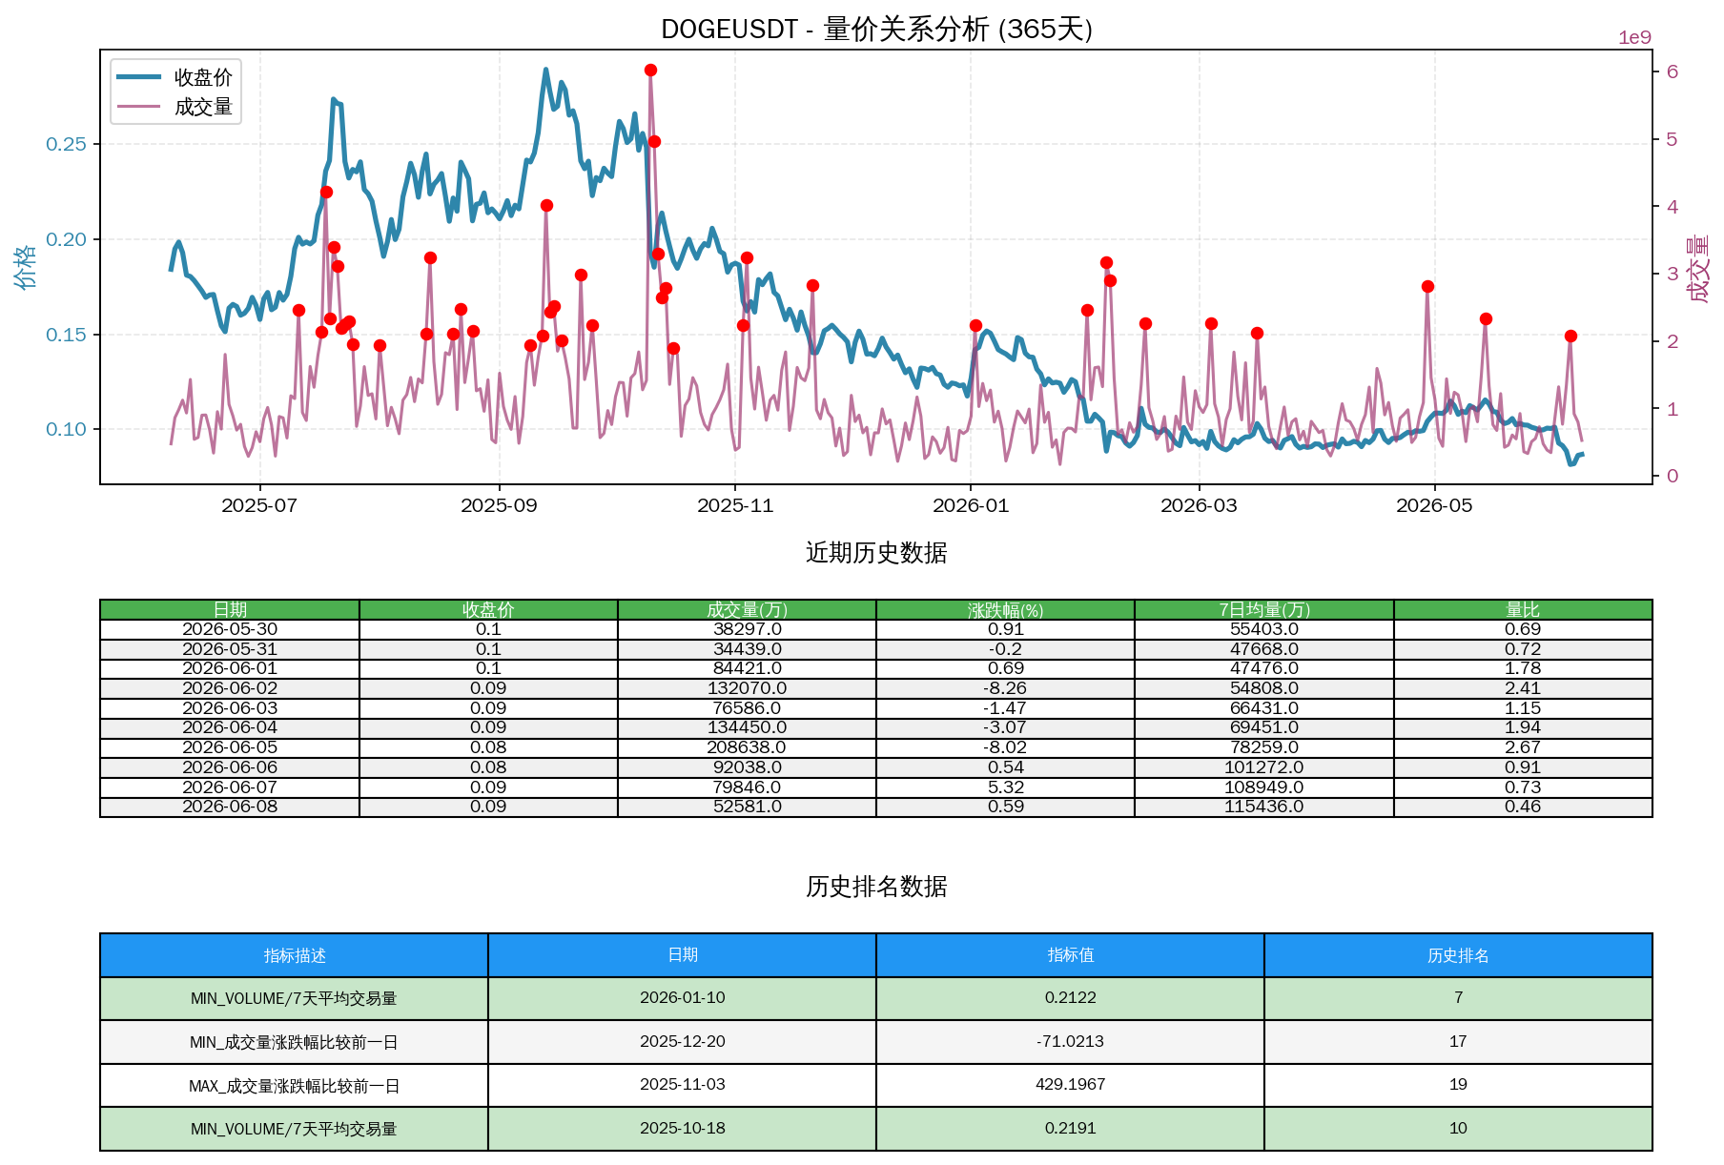
Task: Click the 指标描述 header in ranking table
Action: click(294, 955)
